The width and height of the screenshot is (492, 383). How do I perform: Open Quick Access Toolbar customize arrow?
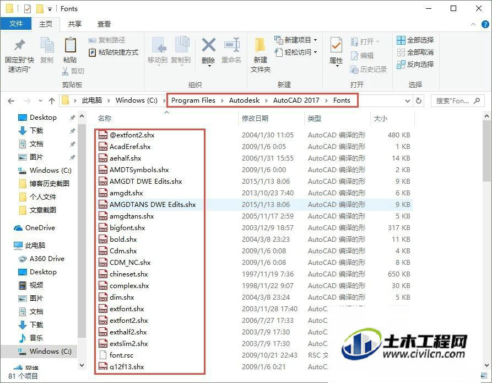(50, 9)
